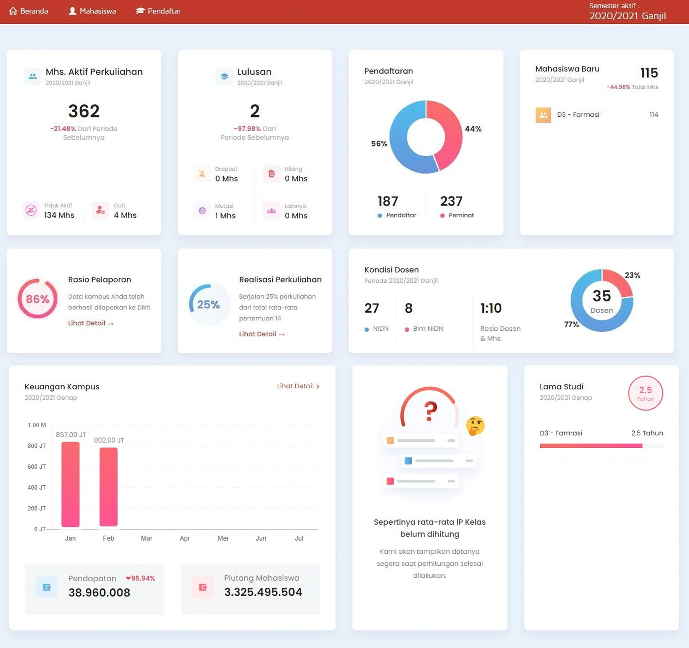The height and width of the screenshot is (648, 689).
Task: Click the February 802.00 JT bar
Action: coord(109,487)
